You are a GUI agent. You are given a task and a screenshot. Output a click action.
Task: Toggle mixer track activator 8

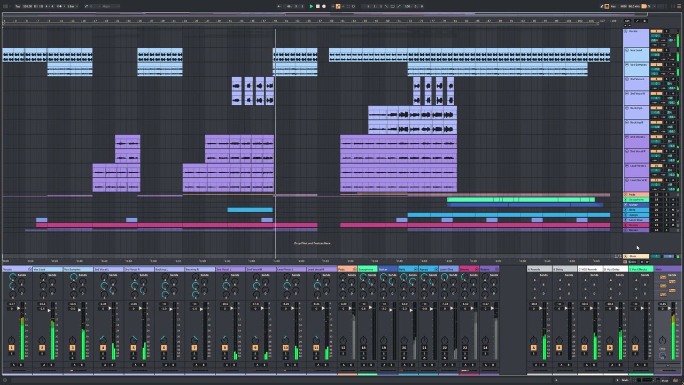(224, 348)
